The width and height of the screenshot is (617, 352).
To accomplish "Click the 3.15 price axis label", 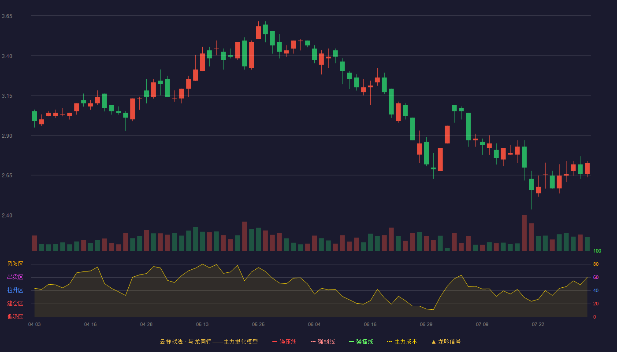I will 7,96.
